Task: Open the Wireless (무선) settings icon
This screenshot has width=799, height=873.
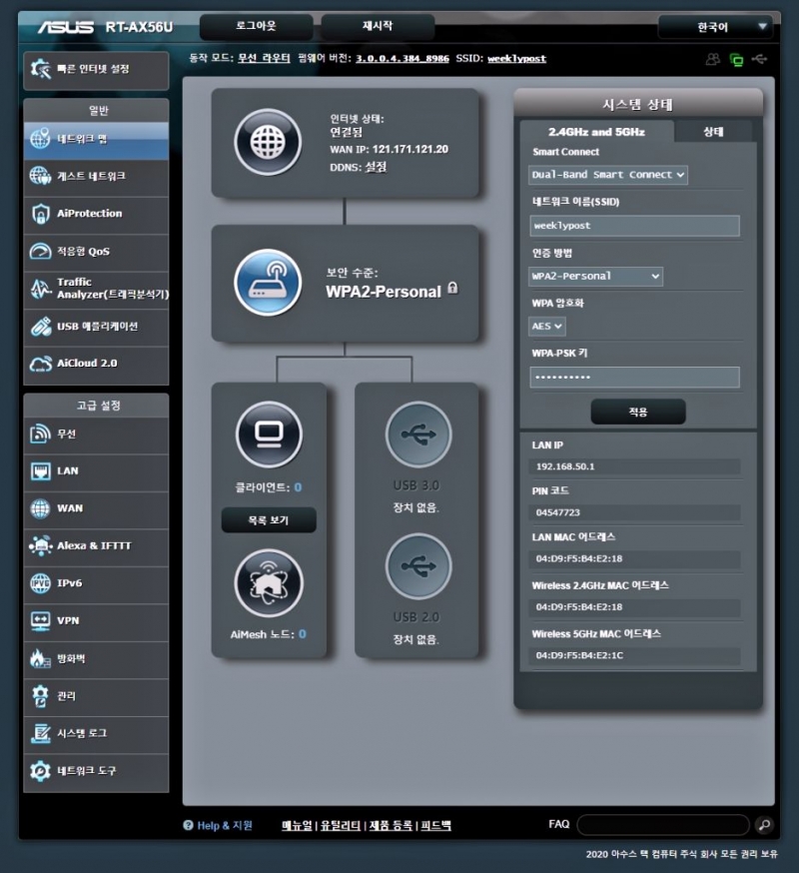Action: 40,434
